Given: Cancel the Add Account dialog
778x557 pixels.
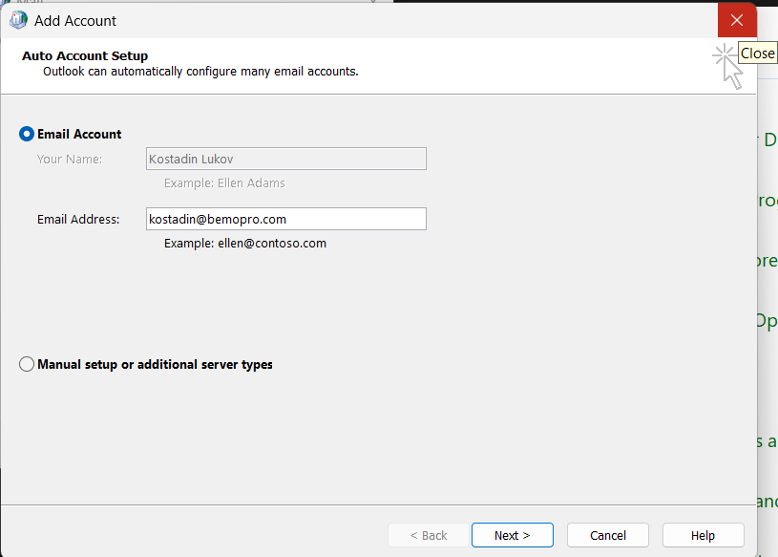Looking at the screenshot, I should pos(608,535).
